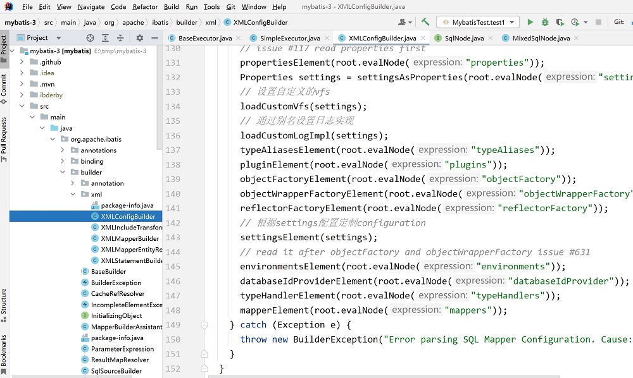
Task: Expand the ibderby folder
Action: [x=22, y=95]
